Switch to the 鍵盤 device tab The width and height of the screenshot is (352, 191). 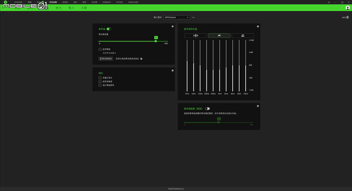coord(30,2)
